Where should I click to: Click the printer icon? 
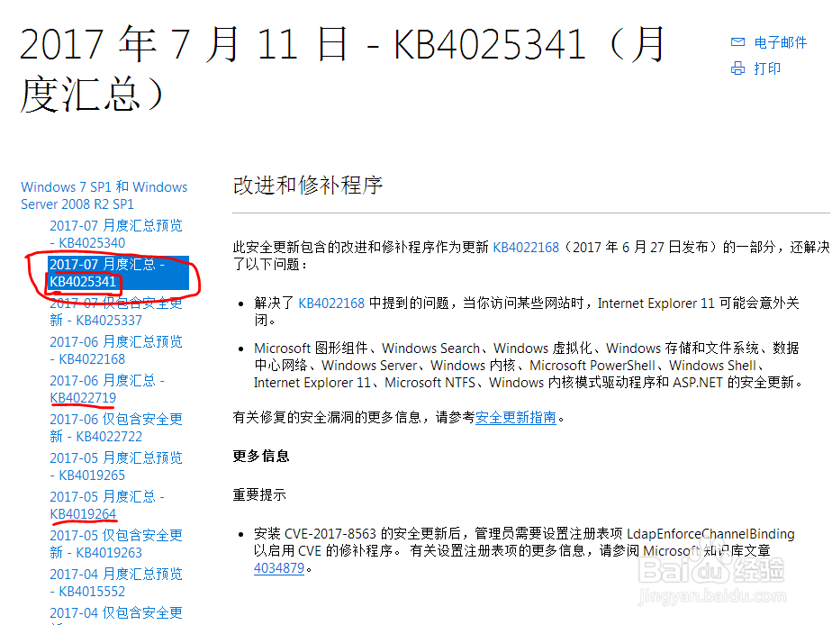point(737,68)
